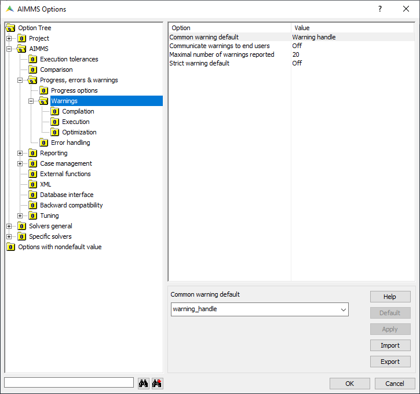Click the Database interface folder icon
420x394 pixels.
click(x=32, y=195)
